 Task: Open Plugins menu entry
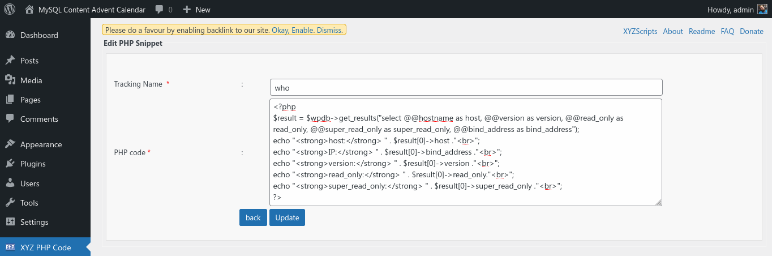coord(33,164)
